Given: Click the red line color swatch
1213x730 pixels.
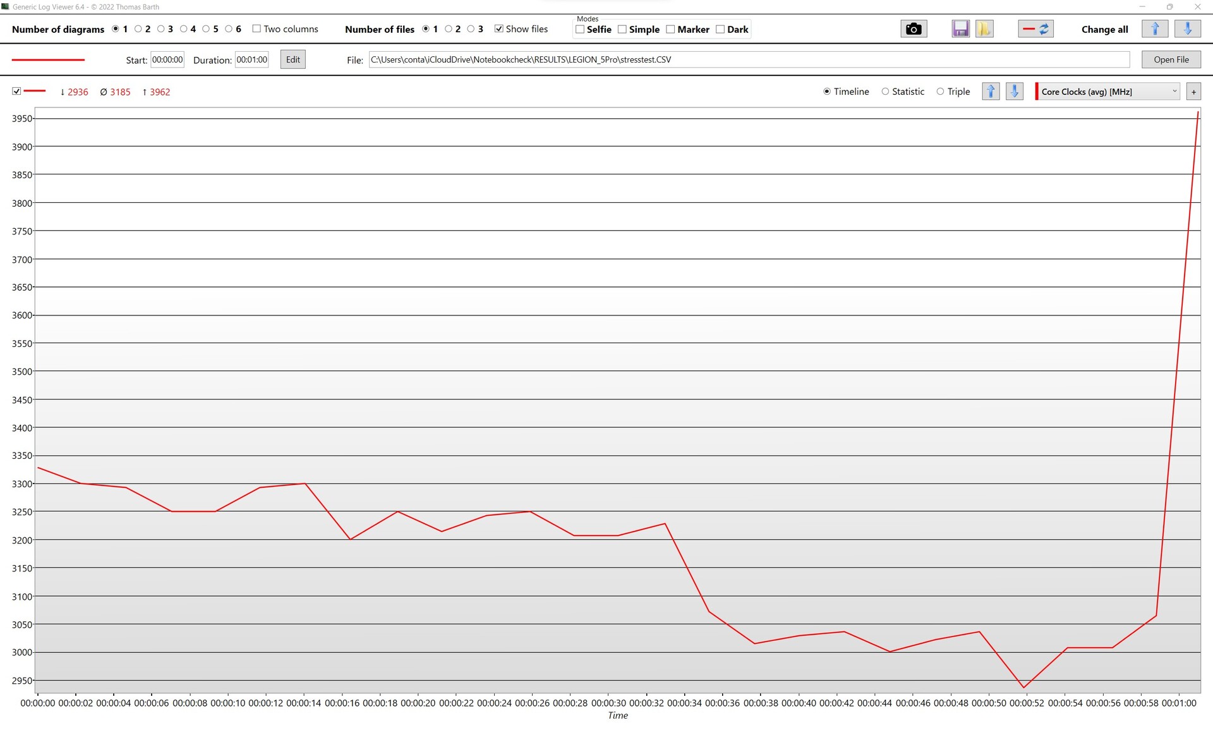Looking at the screenshot, I should click(x=48, y=60).
